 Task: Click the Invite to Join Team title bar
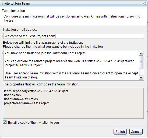pos(72,4)
